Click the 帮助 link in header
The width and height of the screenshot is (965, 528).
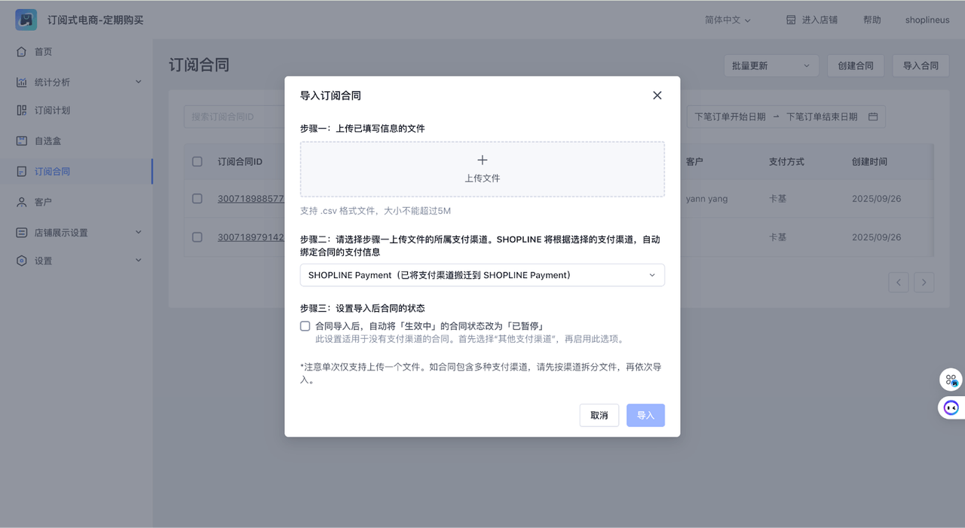point(872,20)
